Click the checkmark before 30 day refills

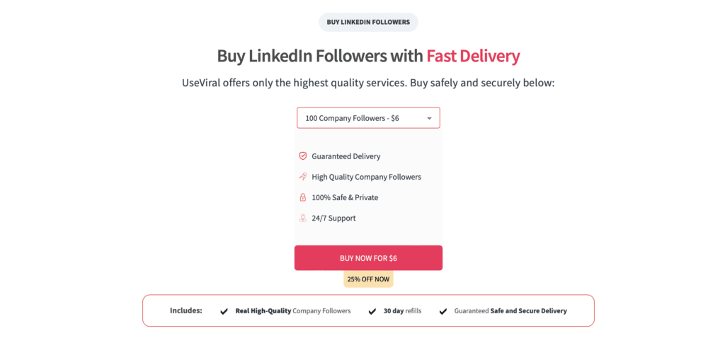pyautogui.click(x=372, y=311)
